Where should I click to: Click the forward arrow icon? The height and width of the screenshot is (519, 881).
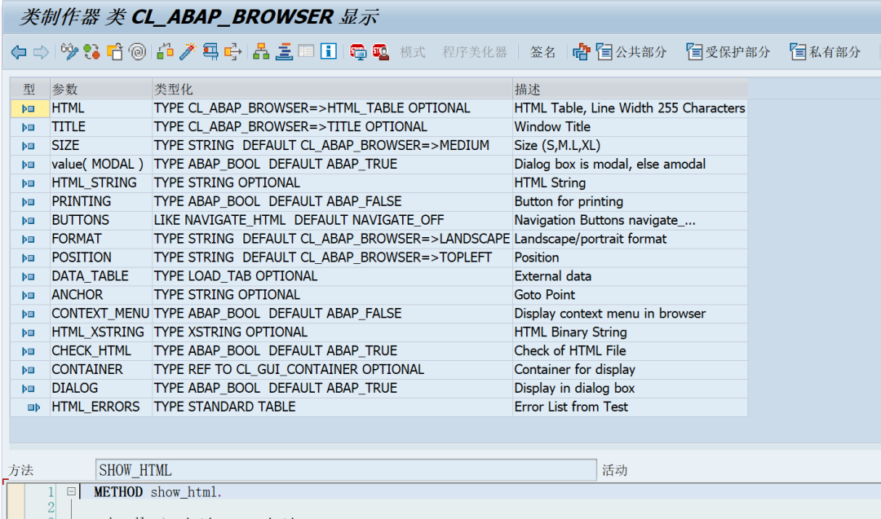tap(41, 52)
